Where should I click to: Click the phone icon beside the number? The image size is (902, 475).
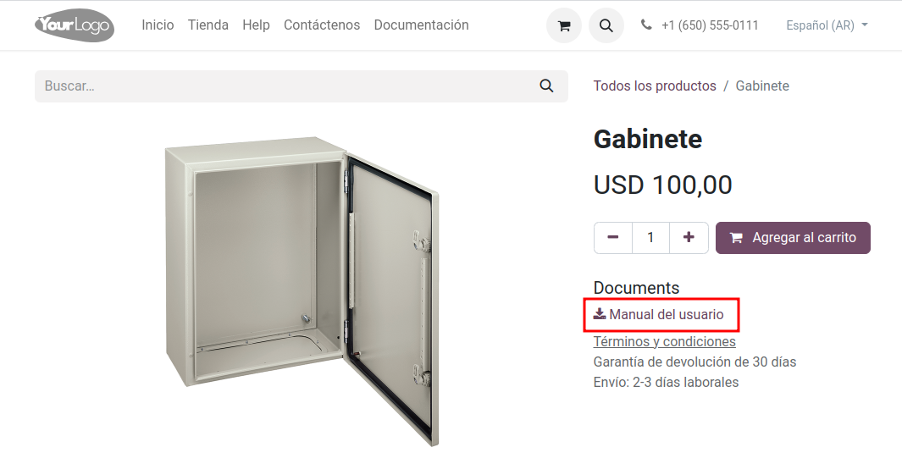(646, 25)
